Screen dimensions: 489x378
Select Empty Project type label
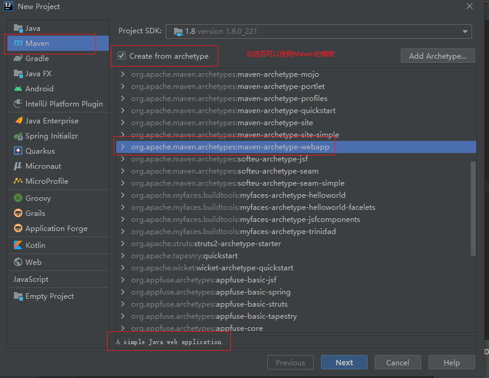pyautogui.click(x=50, y=296)
